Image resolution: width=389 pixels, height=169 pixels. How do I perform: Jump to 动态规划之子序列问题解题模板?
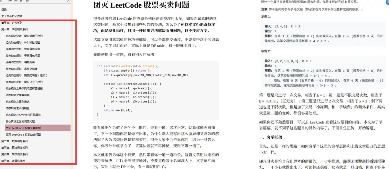[x=24, y=89]
